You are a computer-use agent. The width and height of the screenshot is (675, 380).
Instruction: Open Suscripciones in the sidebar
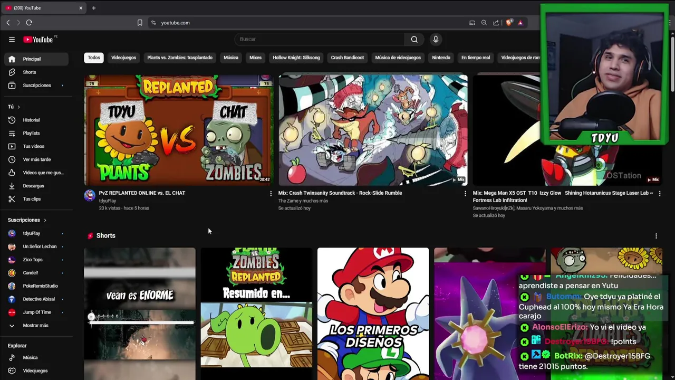(x=36, y=85)
